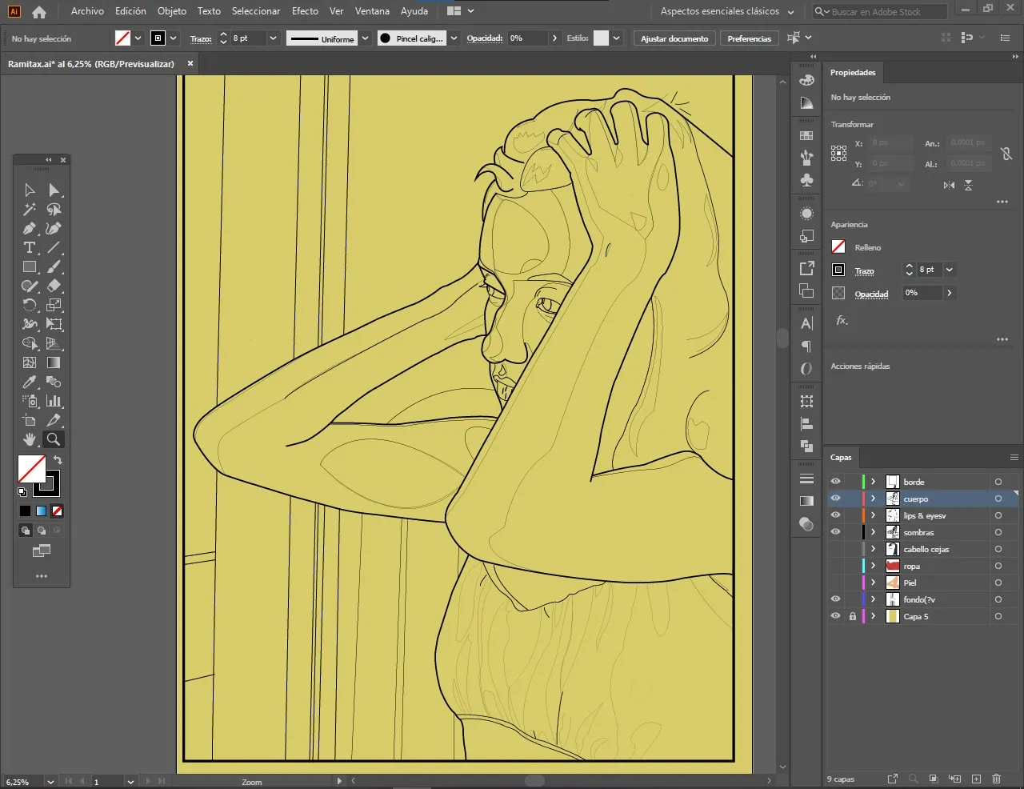Screen dimensions: 1024x789
Task: Open the Estilo graphic style dropdown
Action: [x=616, y=38]
